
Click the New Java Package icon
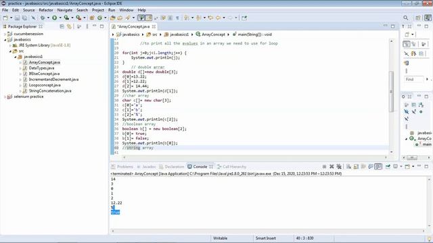(92, 18)
